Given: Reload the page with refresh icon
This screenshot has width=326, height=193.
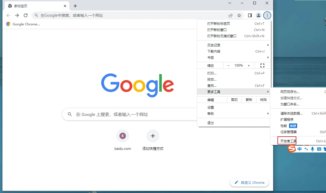Looking at the screenshot, I should pyautogui.click(x=26, y=15).
